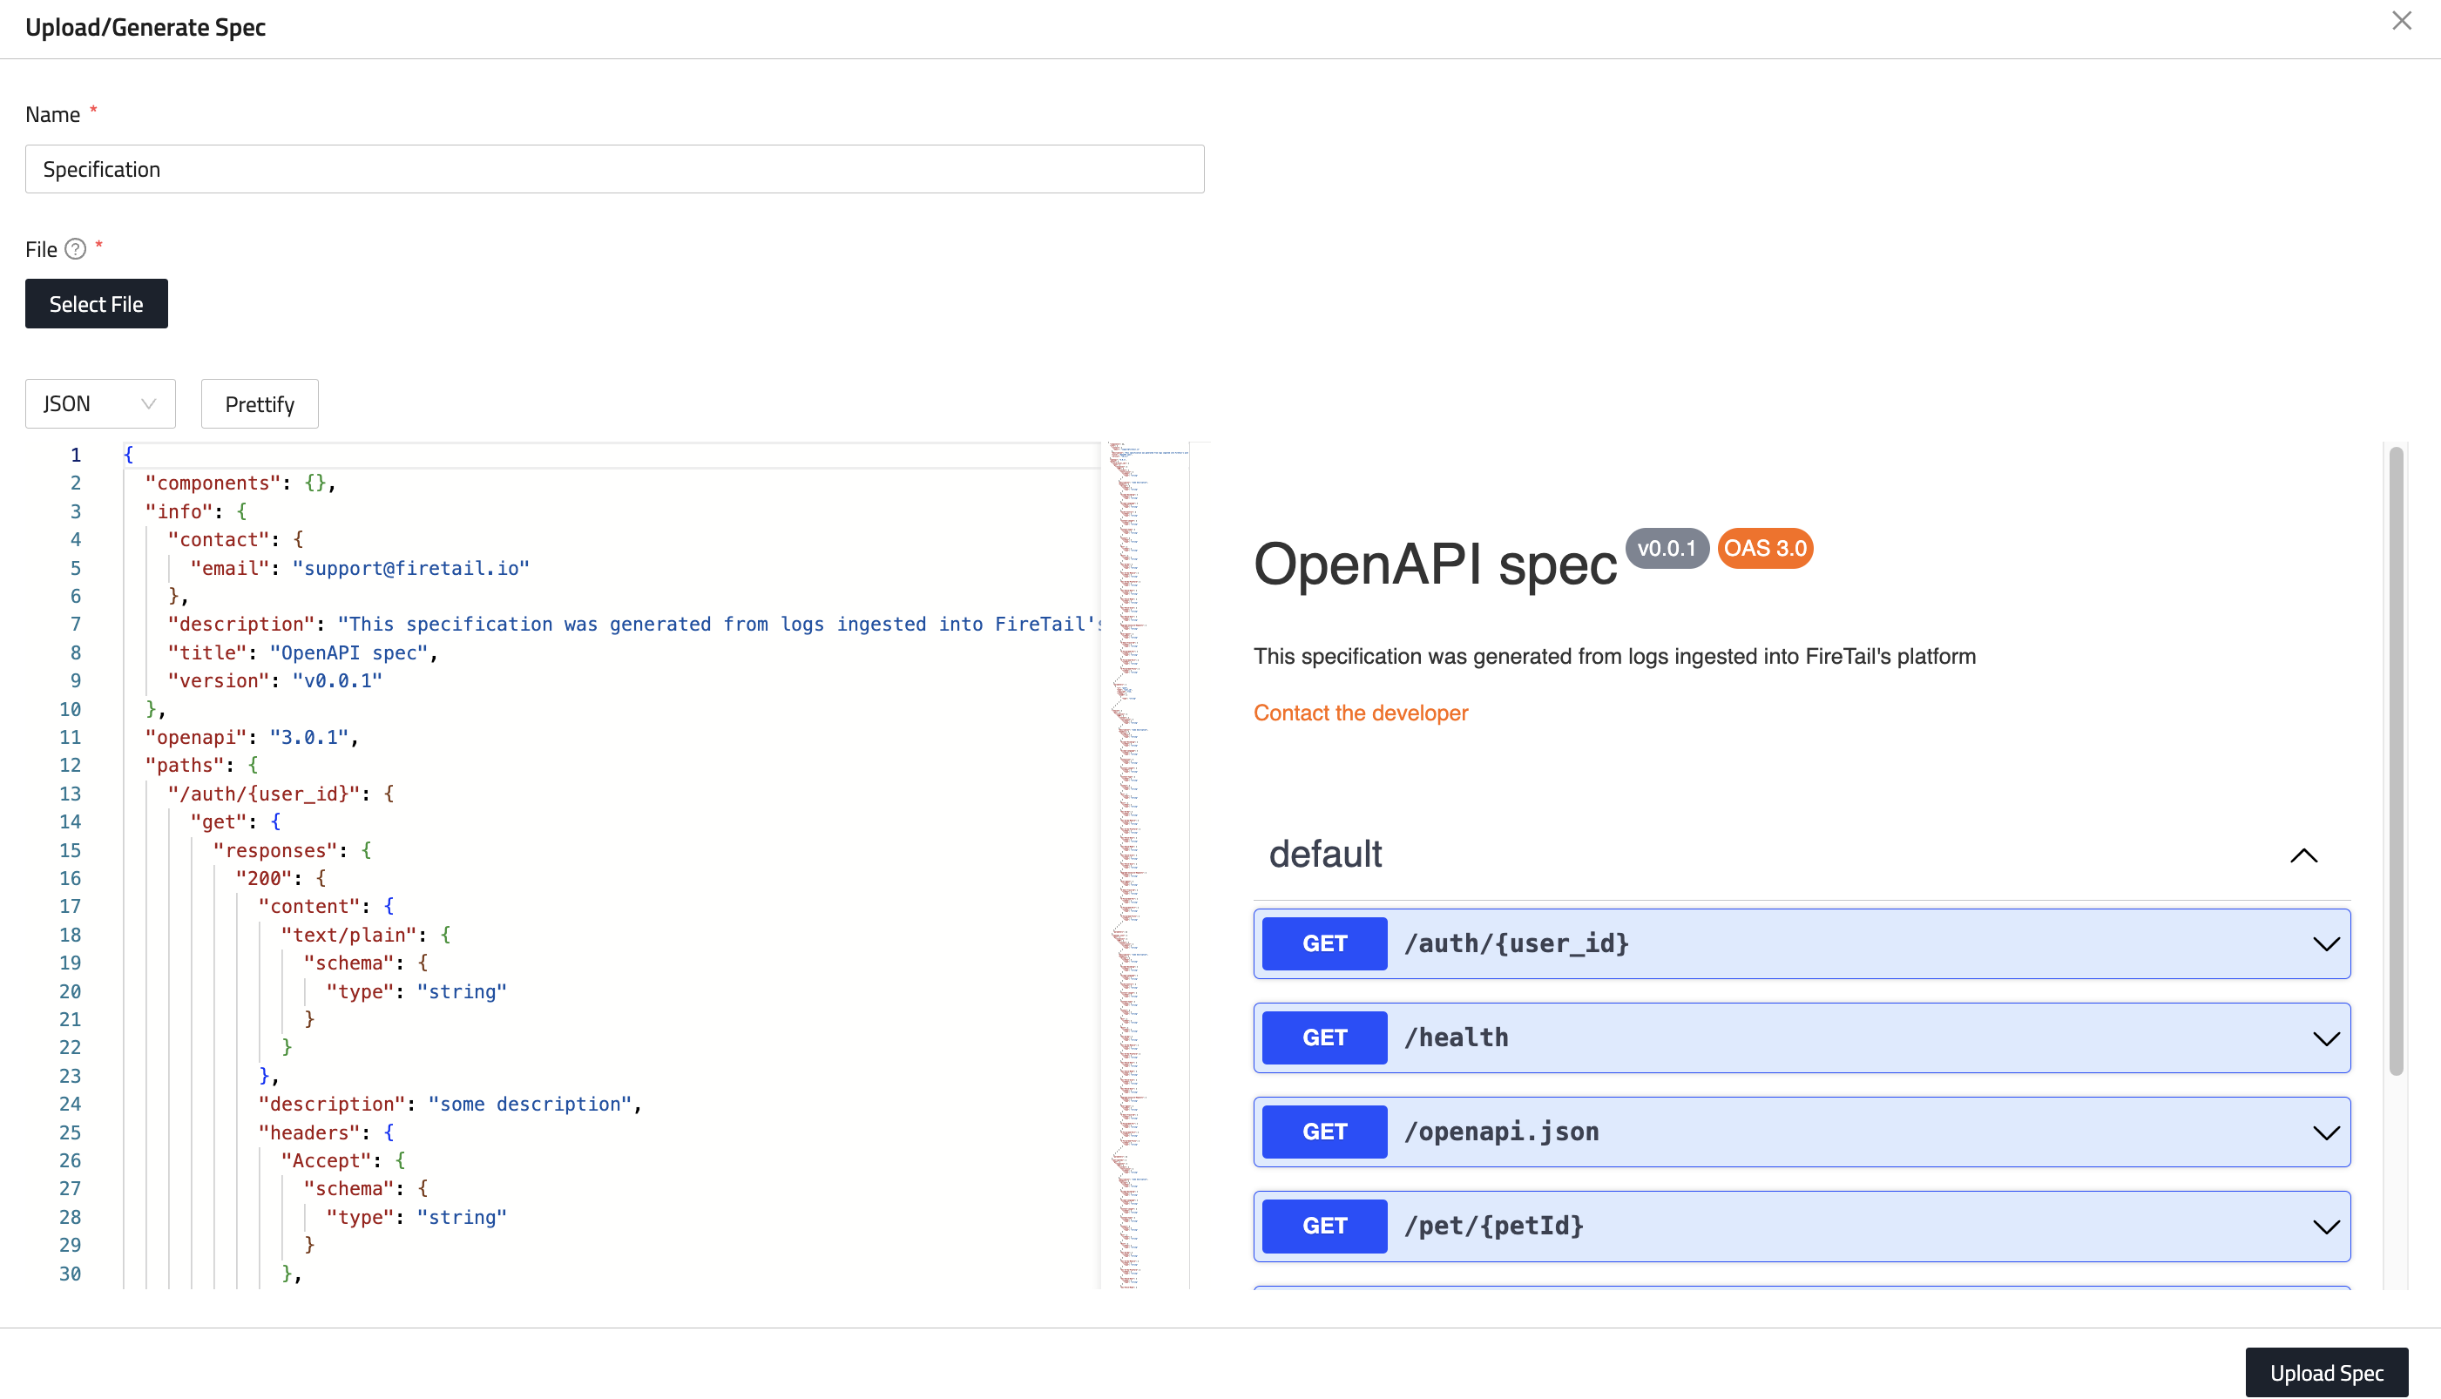
Task: Expand the GET /openapi.json endpoint chevron
Action: click(2325, 1132)
